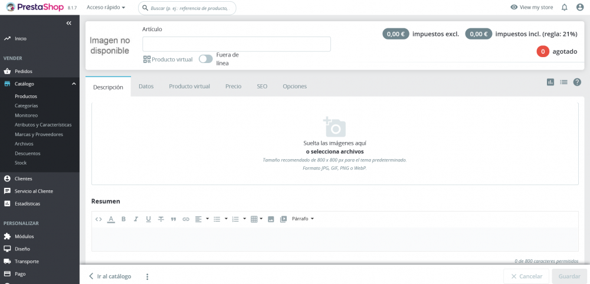
Task: Click the Cancelar button
Action: (526, 276)
